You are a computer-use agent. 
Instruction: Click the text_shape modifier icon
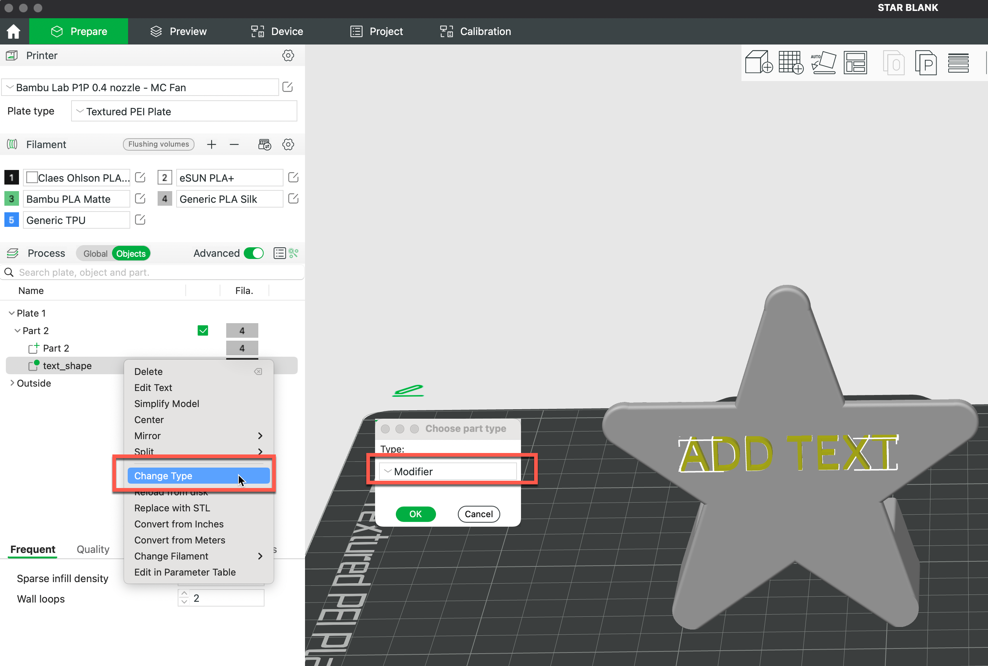[x=34, y=365]
